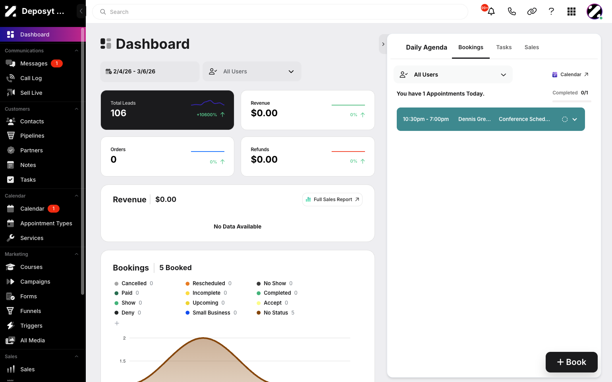Toggle Small Business series in Bookings legend

pos(211,313)
